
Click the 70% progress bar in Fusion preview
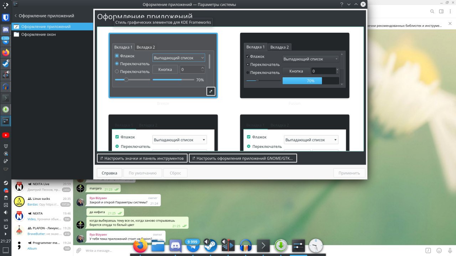click(311, 81)
